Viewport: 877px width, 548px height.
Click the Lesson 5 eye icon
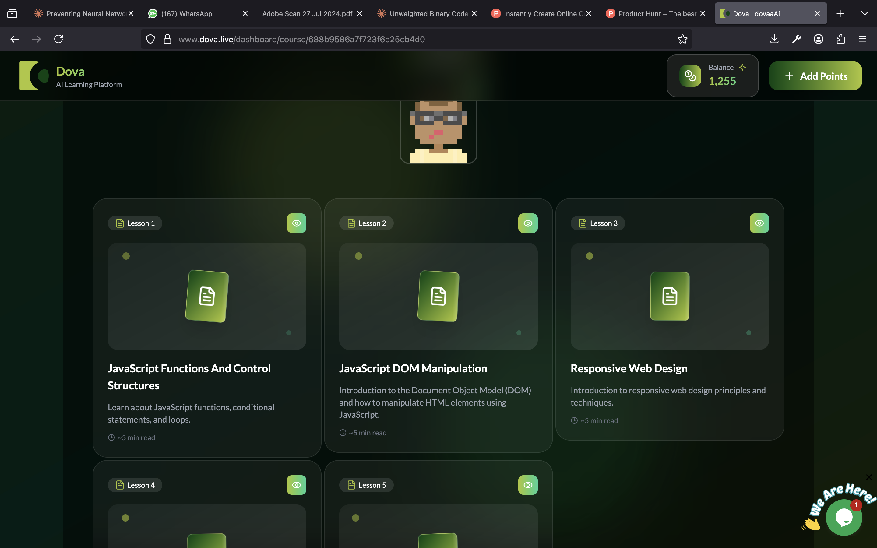pyautogui.click(x=528, y=485)
